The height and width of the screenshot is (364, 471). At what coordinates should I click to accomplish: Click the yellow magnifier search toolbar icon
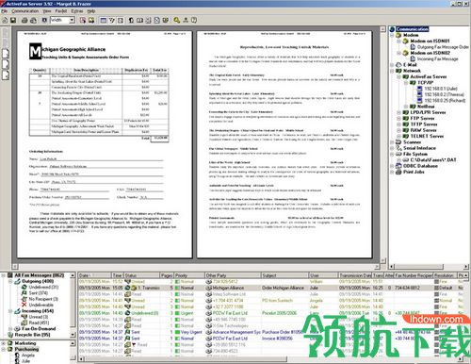click(177, 20)
